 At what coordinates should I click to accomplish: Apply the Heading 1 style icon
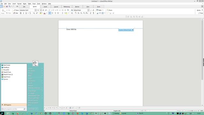point(79,13)
